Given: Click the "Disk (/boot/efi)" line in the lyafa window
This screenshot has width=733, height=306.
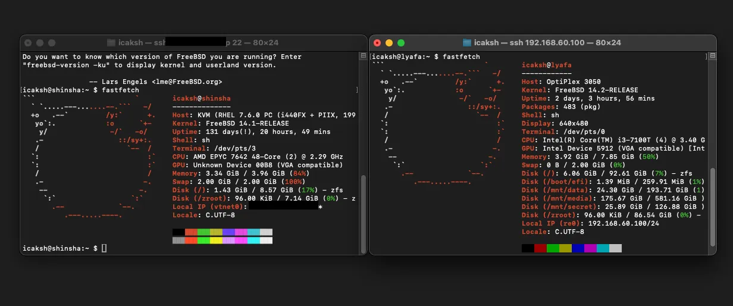Looking at the screenshot, I should 613,182.
